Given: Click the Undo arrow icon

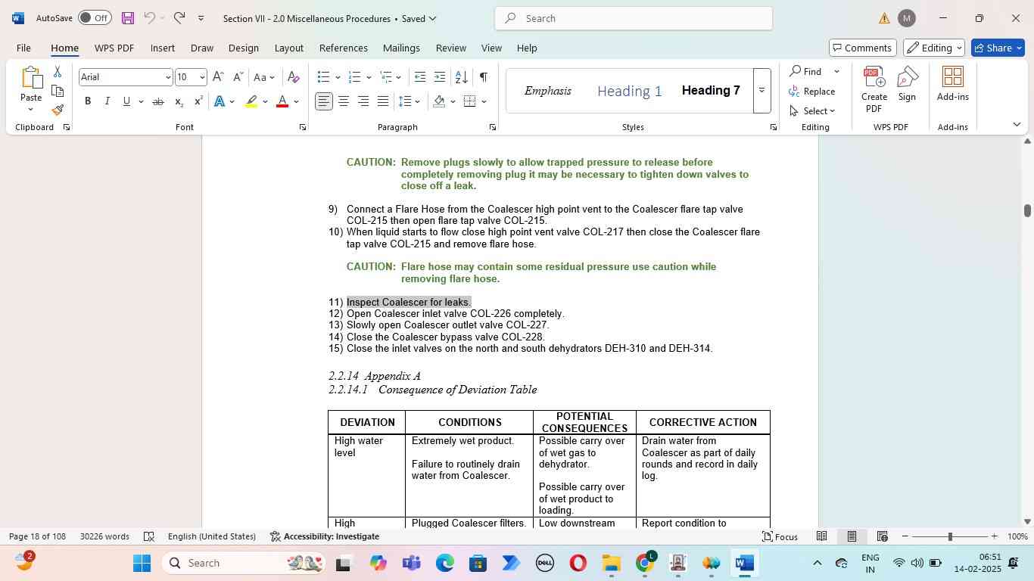Looking at the screenshot, I should point(149,18).
